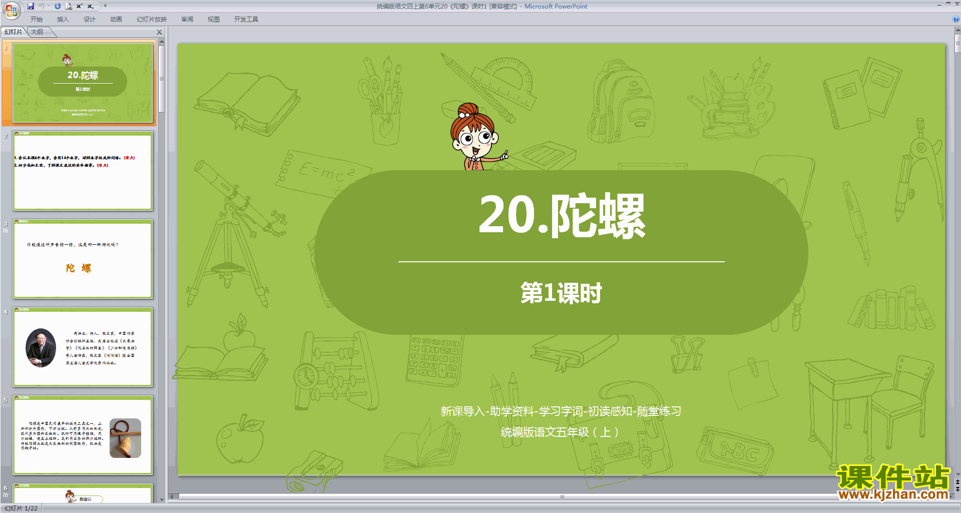This screenshot has width=961, height=513.
Task: Open Print Preview from quick access toolbar
Action: 69,6
